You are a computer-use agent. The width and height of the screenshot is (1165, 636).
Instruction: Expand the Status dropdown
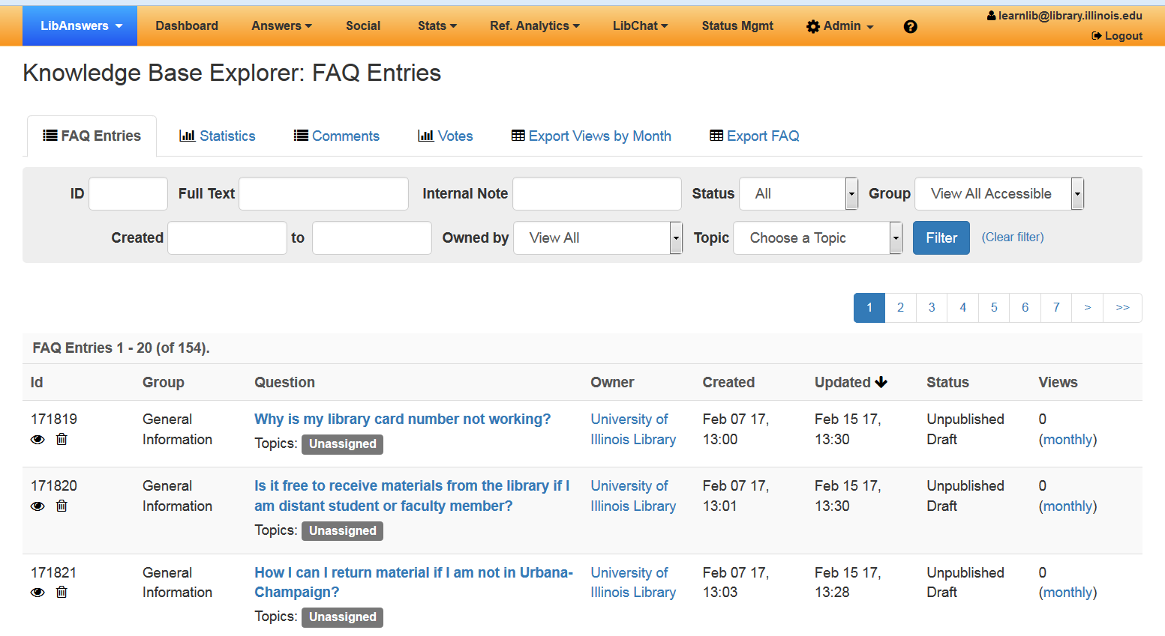click(x=798, y=194)
